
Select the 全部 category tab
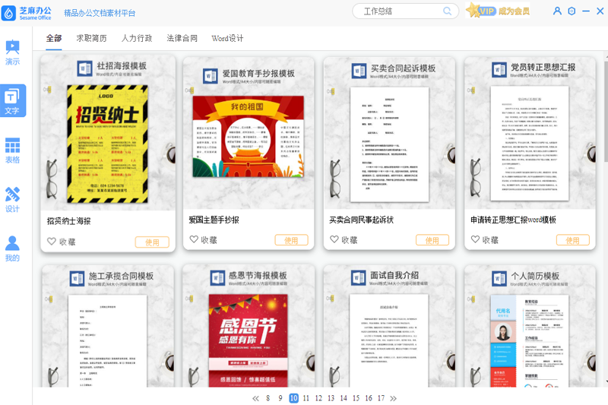[x=54, y=38]
